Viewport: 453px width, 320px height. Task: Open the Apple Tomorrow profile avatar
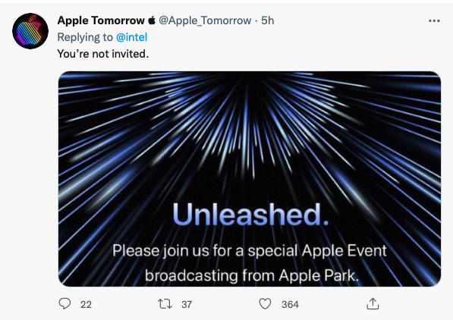30,31
